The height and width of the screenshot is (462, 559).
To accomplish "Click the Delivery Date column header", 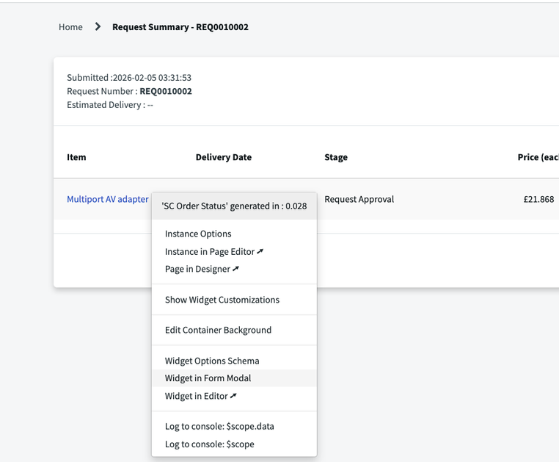I will tap(223, 157).
